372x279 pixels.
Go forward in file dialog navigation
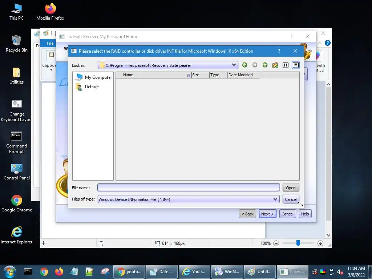click(255, 65)
